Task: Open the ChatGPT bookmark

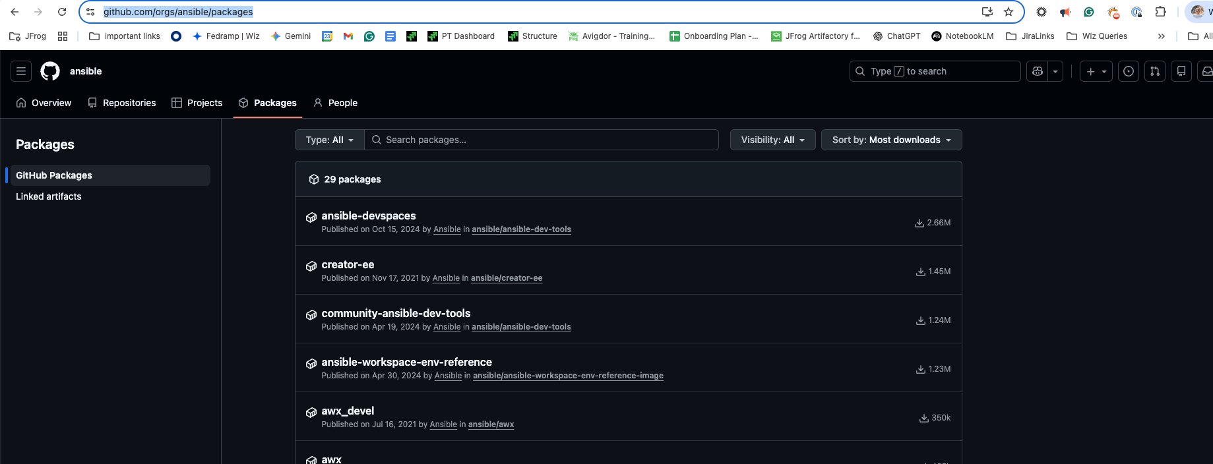Action: tap(896, 36)
